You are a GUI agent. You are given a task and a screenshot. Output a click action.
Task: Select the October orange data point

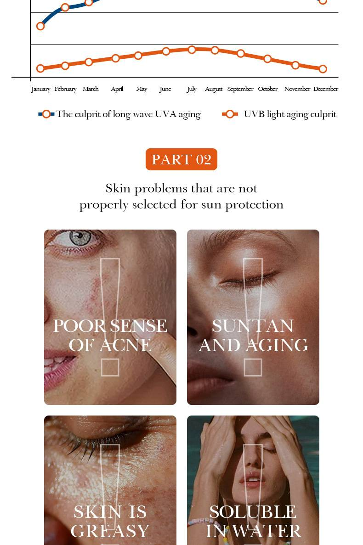pyautogui.click(x=267, y=59)
